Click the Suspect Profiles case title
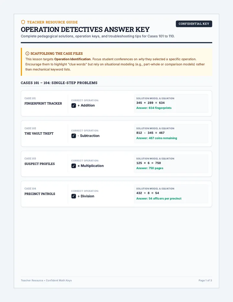This screenshot has width=233, height=302. click(x=39, y=164)
